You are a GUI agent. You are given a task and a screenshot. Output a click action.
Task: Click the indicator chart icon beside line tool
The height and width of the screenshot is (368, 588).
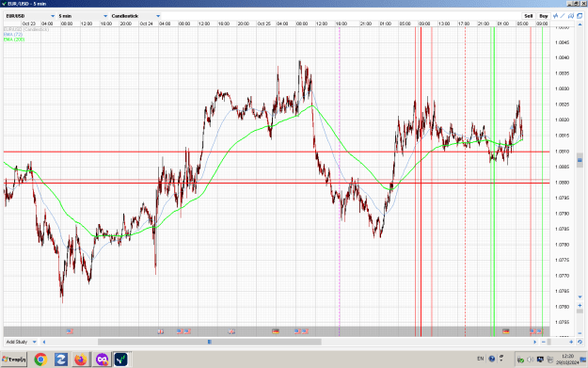(571, 16)
